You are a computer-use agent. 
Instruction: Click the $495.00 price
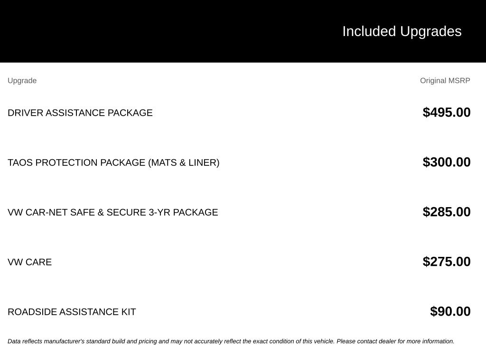coord(446,112)
